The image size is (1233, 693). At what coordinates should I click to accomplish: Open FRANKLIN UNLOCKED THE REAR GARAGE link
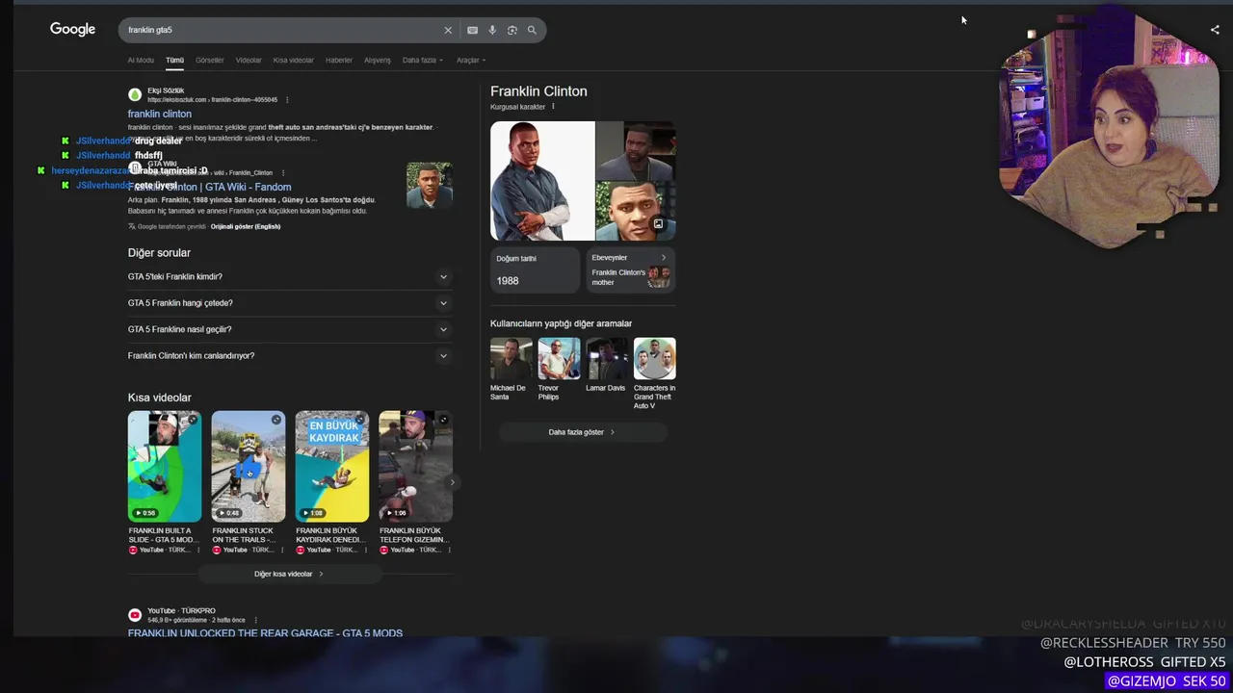265,632
